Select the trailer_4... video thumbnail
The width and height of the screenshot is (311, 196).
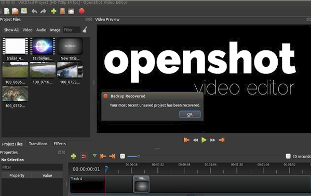click(15, 46)
